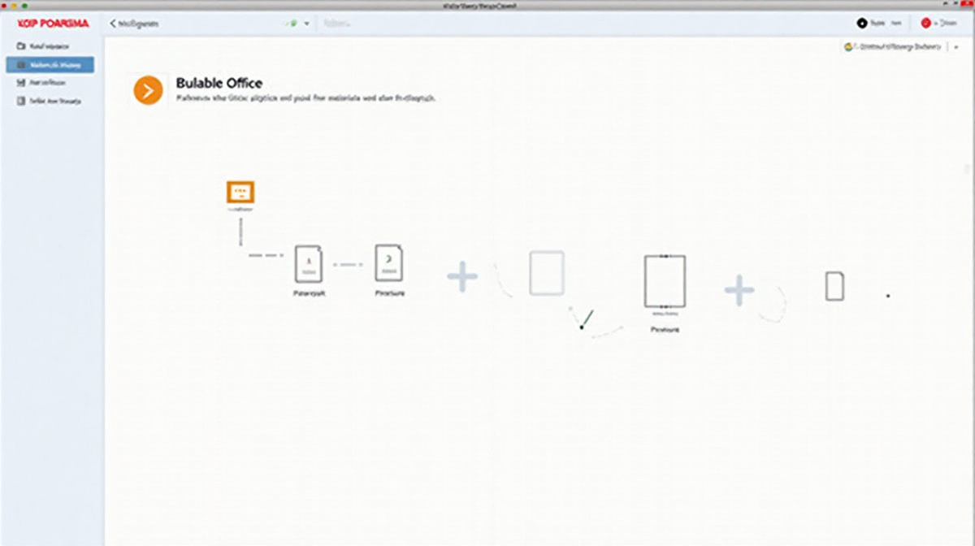Click the red circle icon in the top toolbar
Image resolution: width=975 pixels, height=546 pixels.
click(x=925, y=24)
